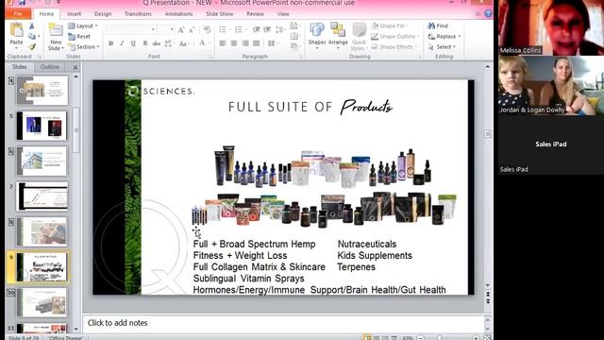604x340 pixels.
Task: Close the slides thumbnail pane
Action: (75, 67)
